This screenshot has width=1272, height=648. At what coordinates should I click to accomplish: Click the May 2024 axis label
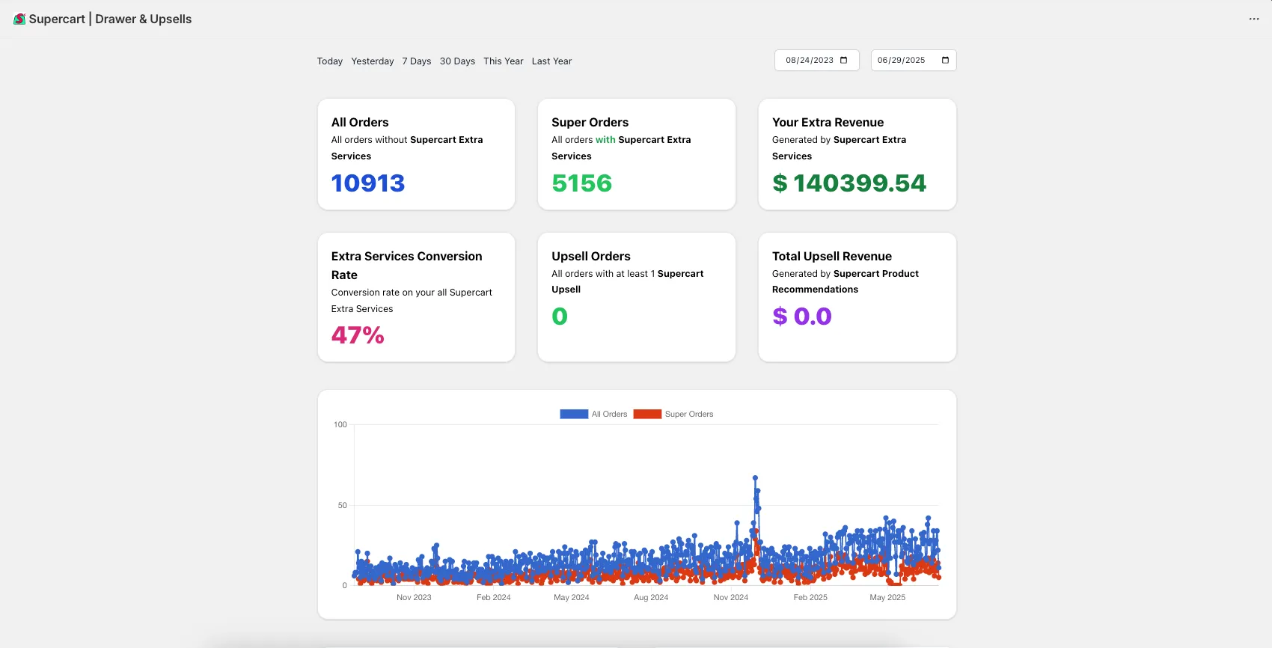(x=571, y=597)
